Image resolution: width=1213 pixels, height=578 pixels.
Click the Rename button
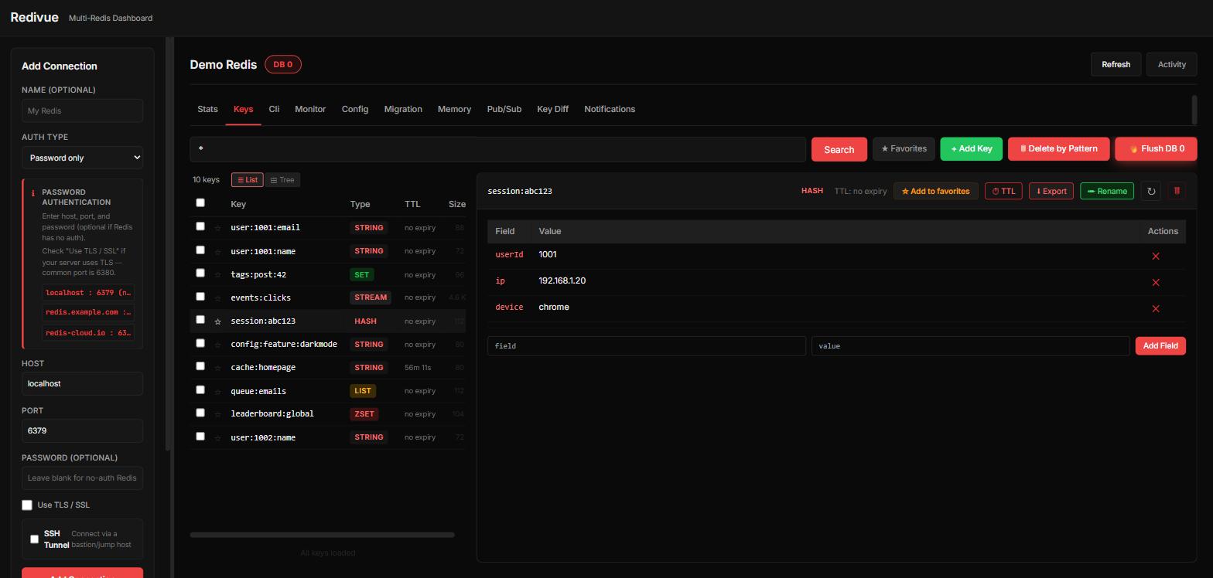click(x=1106, y=191)
